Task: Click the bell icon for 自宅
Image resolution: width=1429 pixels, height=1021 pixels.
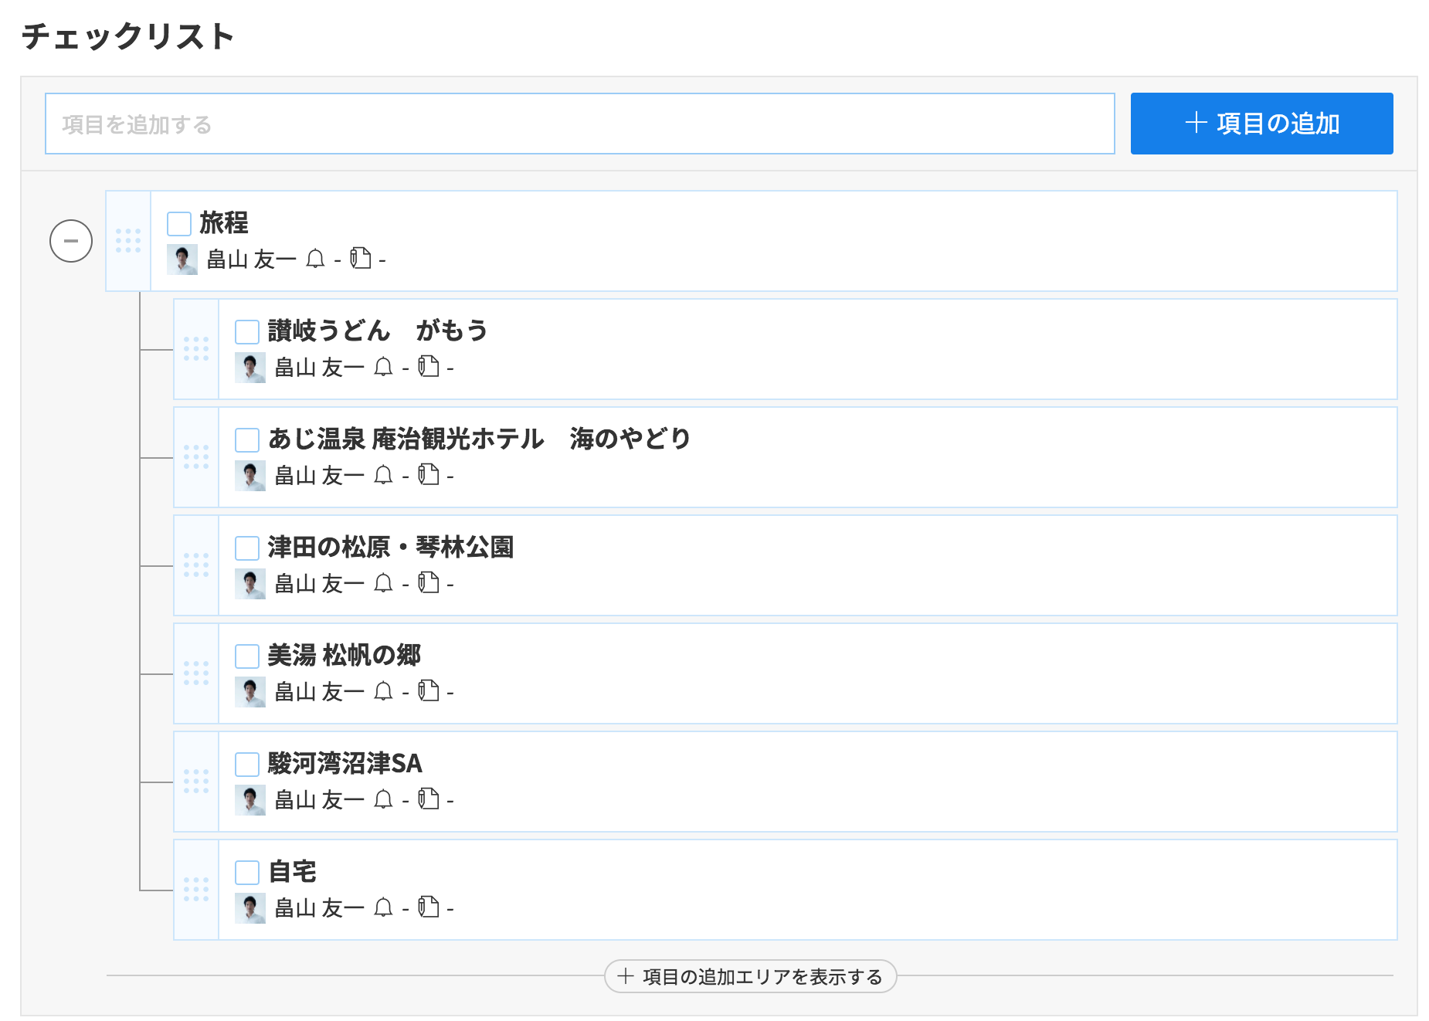Action: (383, 907)
